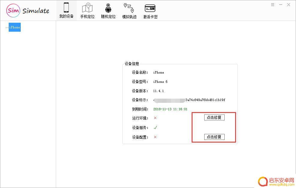Click 点击修复 button for 运行环境
This screenshot has width=296, height=188.
[x=214, y=117]
